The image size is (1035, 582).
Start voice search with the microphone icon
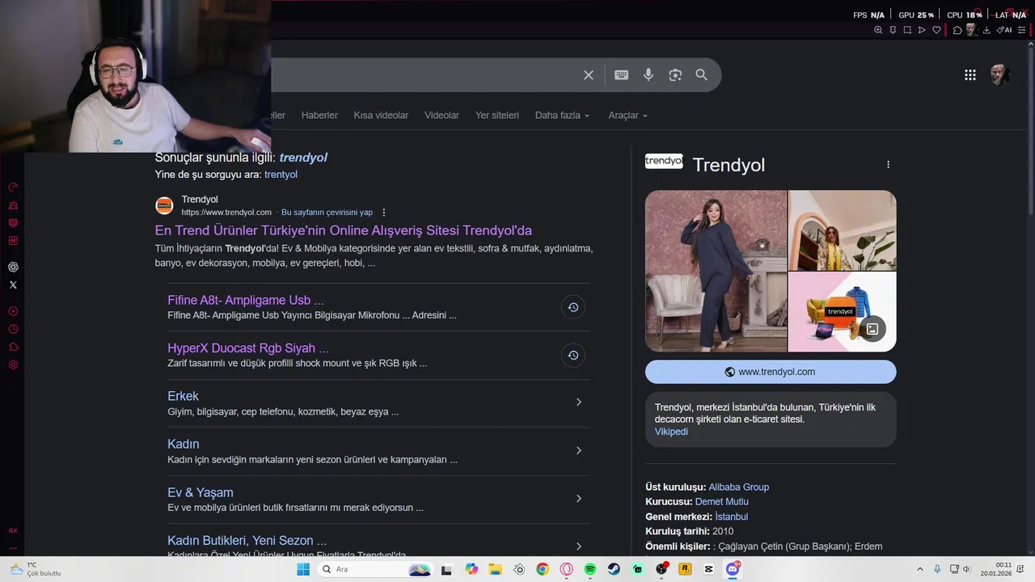point(648,75)
